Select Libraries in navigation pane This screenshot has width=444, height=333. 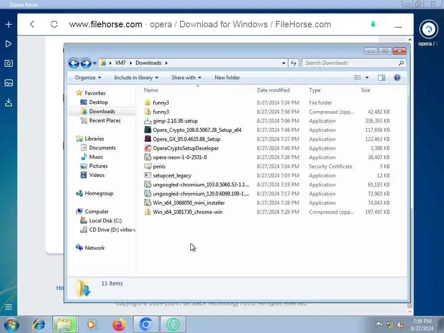pos(94,139)
